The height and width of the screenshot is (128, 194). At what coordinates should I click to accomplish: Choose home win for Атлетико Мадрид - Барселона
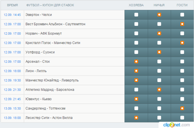[x=136, y=90]
